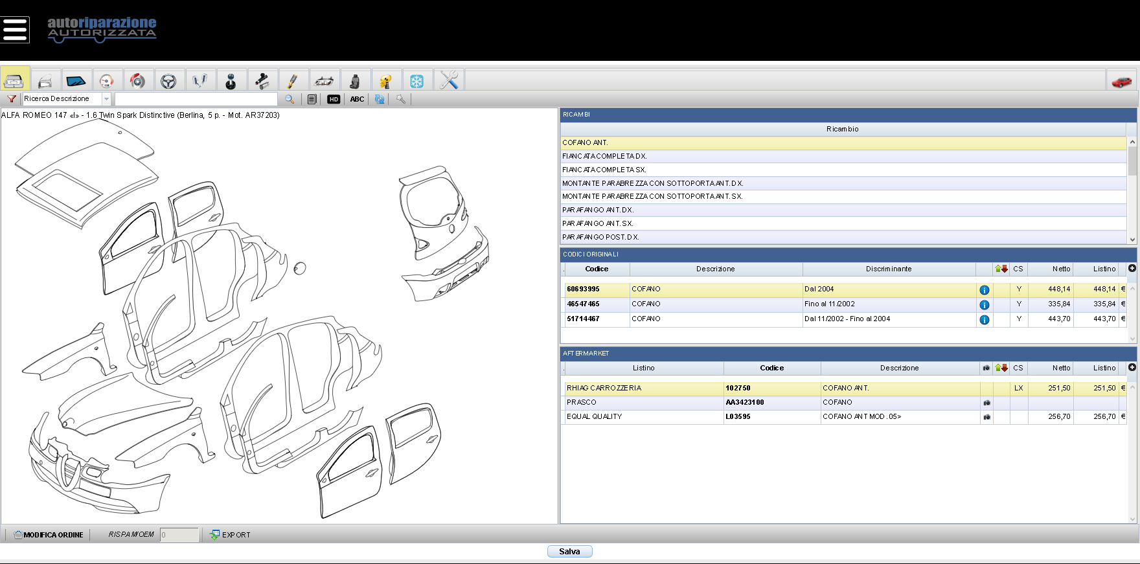Image resolution: width=1140 pixels, height=564 pixels.
Task: Click the Ricambi list scrollbar
Action: pyautogui.click(x=1132, y=161)
